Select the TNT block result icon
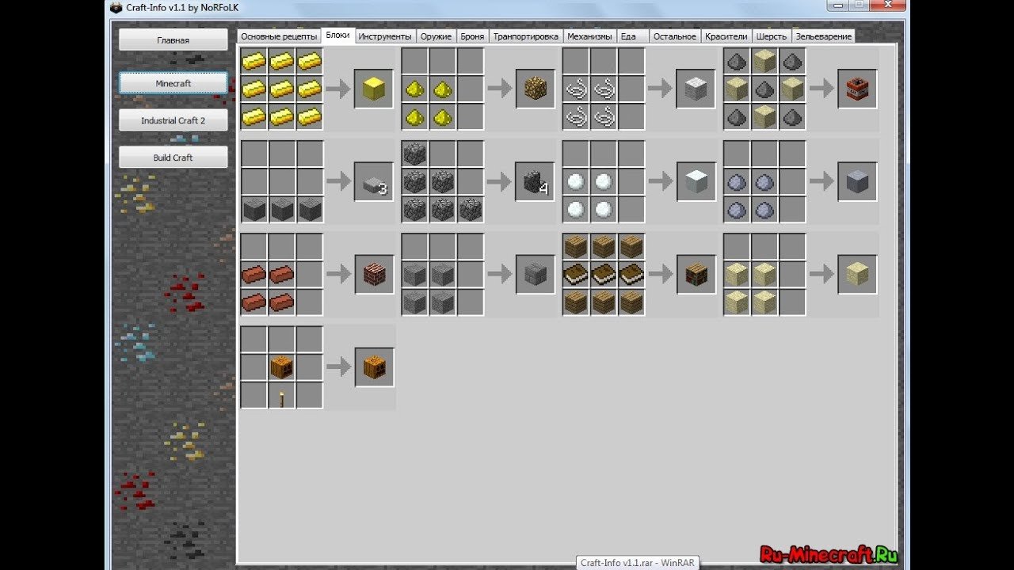The width and height of the screenshot is (1014, 570). tap(857, 89)
